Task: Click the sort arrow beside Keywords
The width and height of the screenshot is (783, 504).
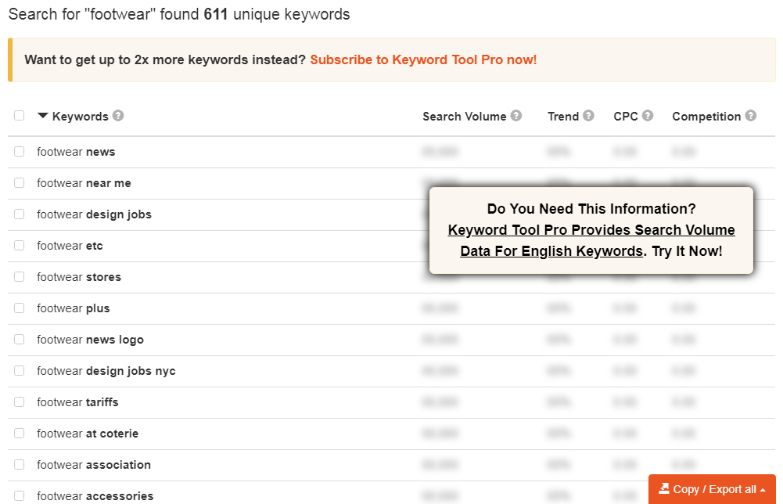Action: pos(43,116)
